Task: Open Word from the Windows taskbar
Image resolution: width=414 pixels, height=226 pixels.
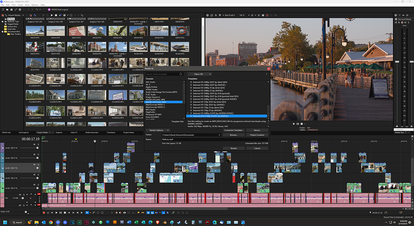Action: 129,222
